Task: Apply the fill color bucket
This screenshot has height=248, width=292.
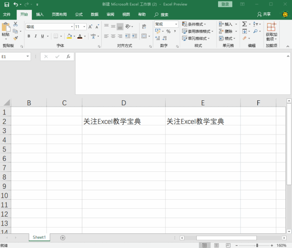Action: pyautogui.click(x=69, y=36)
